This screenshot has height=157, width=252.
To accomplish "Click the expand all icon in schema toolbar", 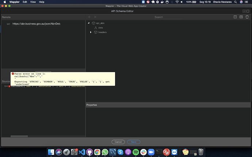I will [x=241, y=17].
